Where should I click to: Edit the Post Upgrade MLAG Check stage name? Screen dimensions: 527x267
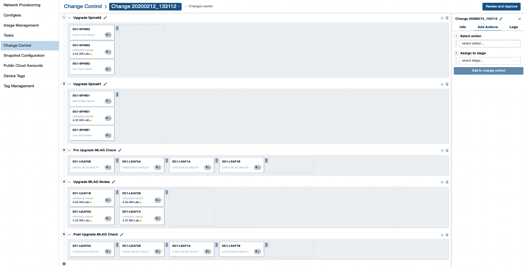tap(121, 234)
